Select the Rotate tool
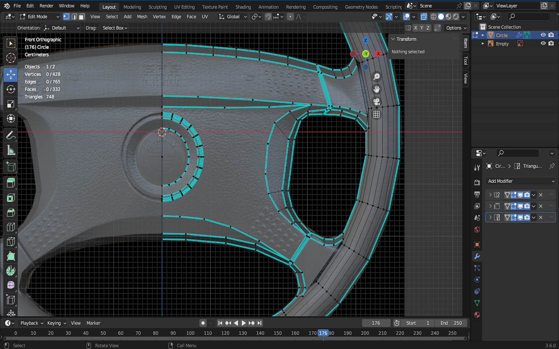The image size is (559, 349). (x=11, y=89)
